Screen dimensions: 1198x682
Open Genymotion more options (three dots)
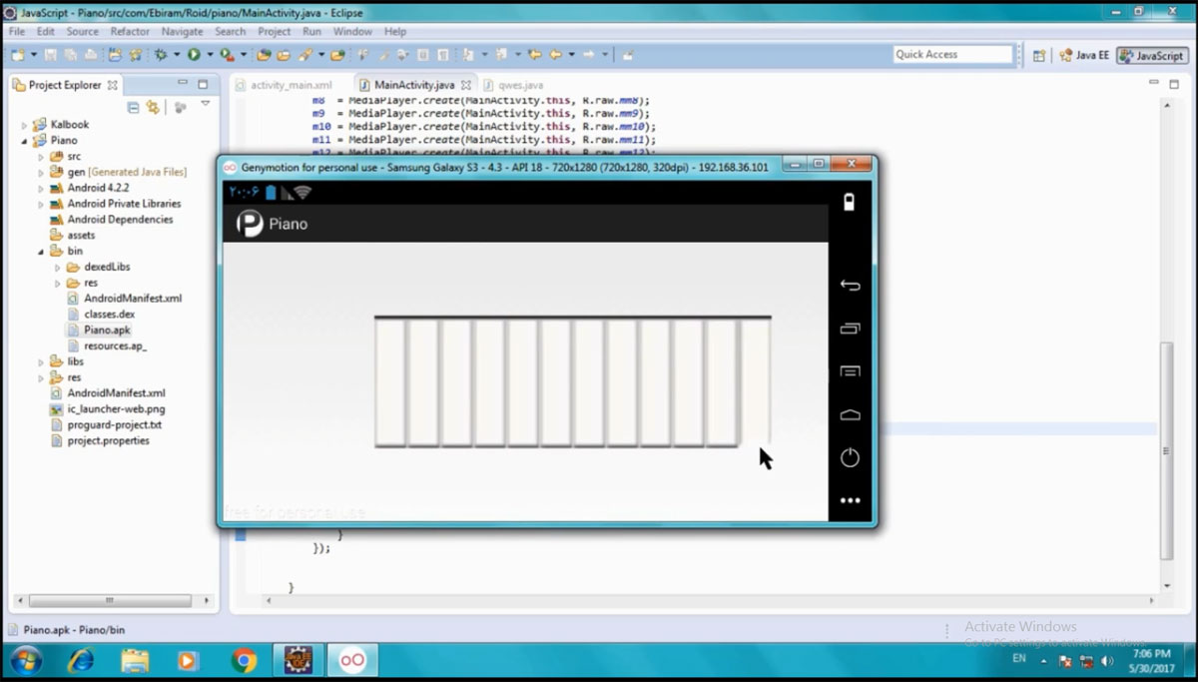click(x=850, y=500)
